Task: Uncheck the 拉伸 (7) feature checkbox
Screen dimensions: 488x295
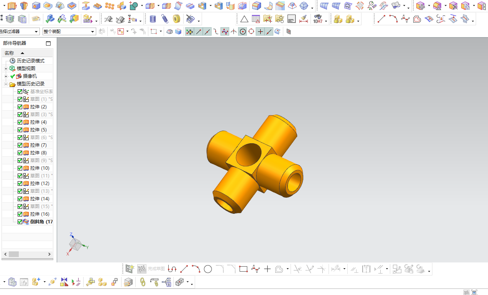Action: tap(20, 145)
